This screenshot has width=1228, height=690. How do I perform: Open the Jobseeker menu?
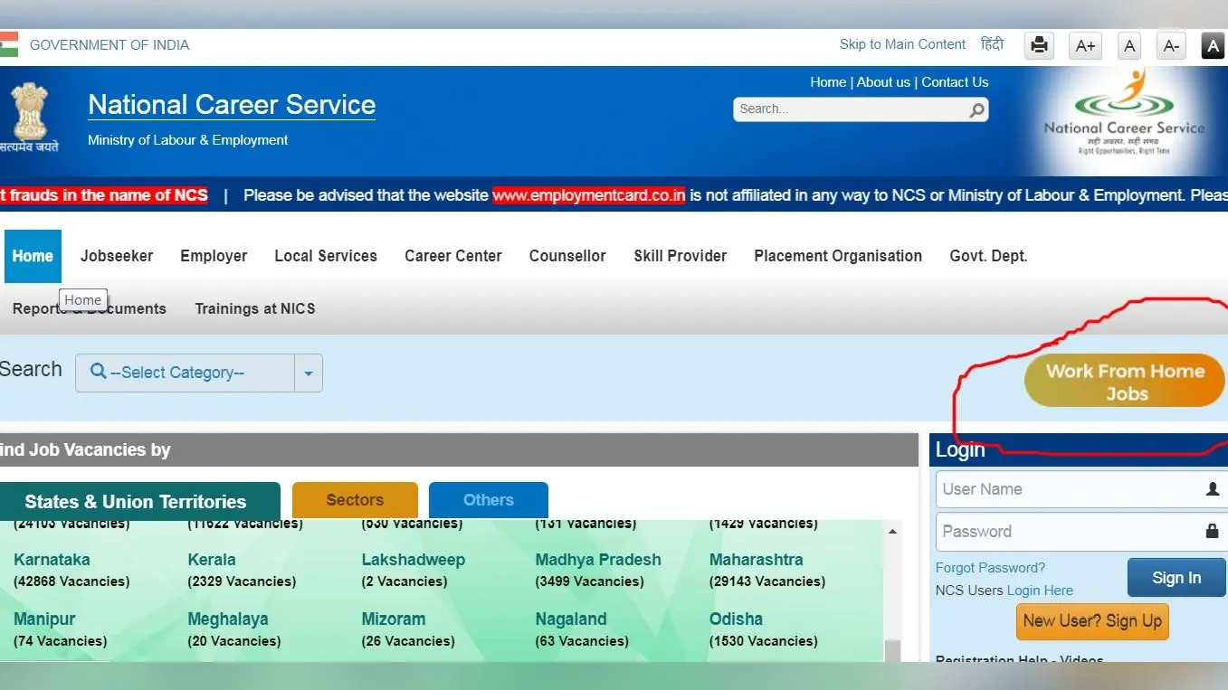coord(117,256)
